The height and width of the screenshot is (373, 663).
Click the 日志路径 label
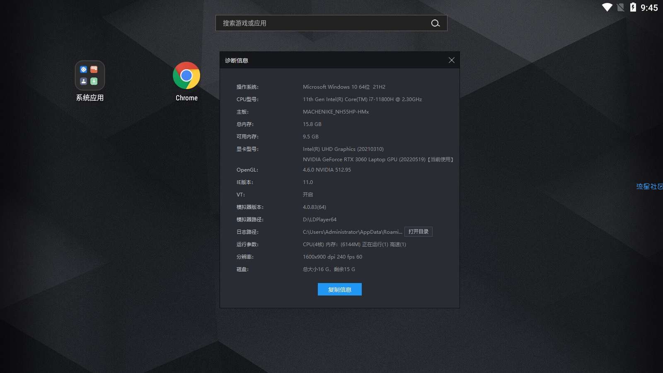(x=247, y=232)
